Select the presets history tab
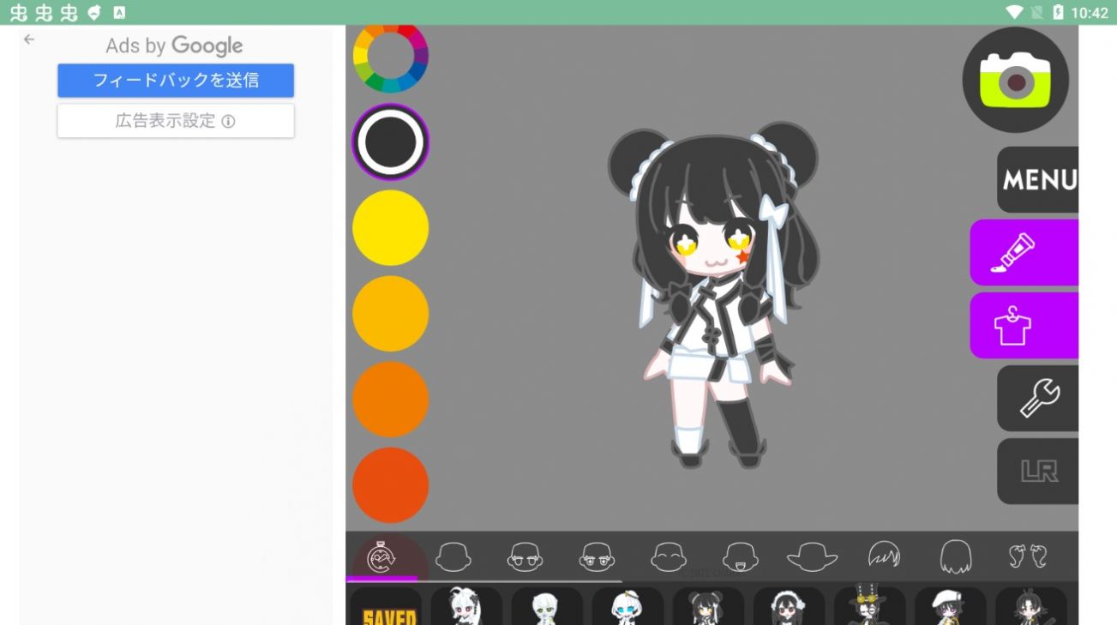Image resolution: width=1117 pixels, height=625 pixels. [x=381, y=557]
